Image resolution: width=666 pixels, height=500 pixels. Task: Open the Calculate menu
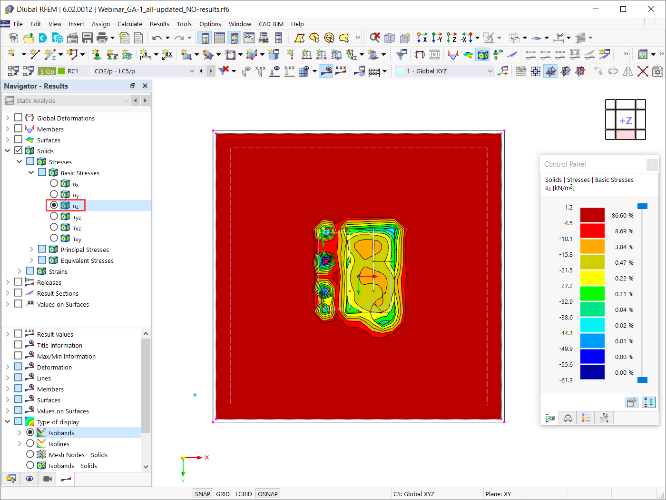click(x=130, y=24)
